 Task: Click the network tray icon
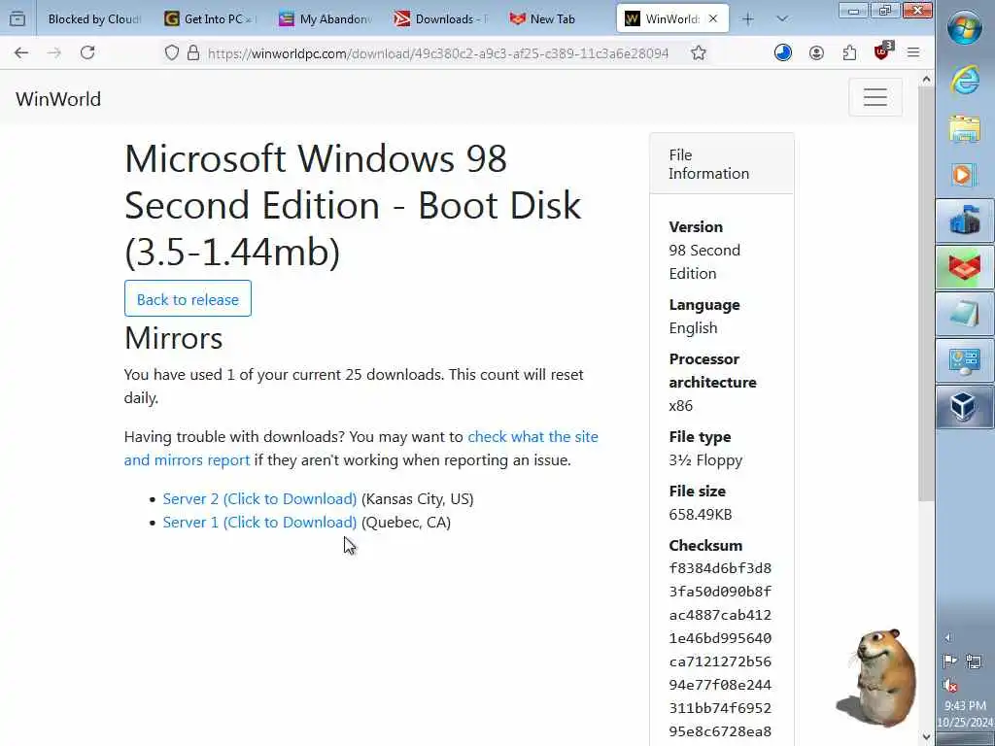(x=974, y=661)
